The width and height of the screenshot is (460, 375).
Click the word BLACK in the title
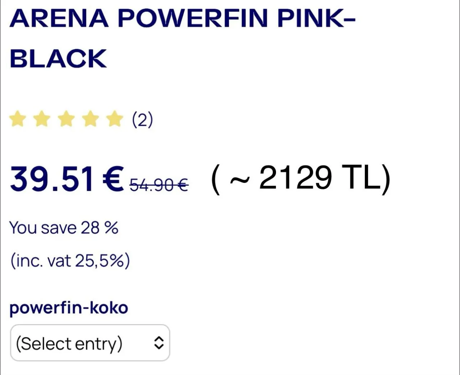click(x=58, y=58)
